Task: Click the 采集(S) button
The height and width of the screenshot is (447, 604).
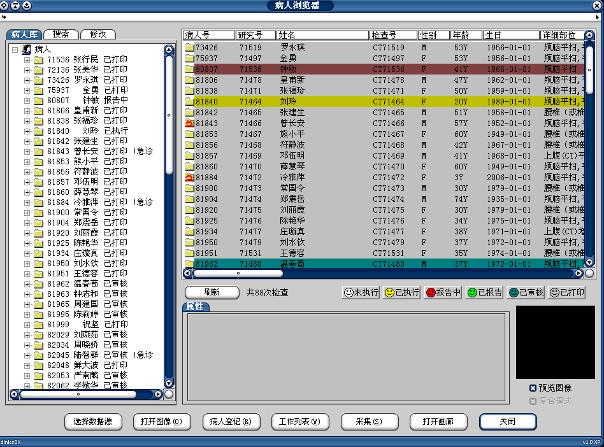Action: click(369, 422)
